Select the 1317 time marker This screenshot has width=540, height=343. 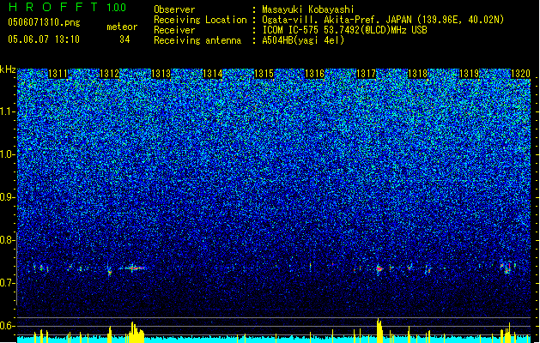pos(366,74)
